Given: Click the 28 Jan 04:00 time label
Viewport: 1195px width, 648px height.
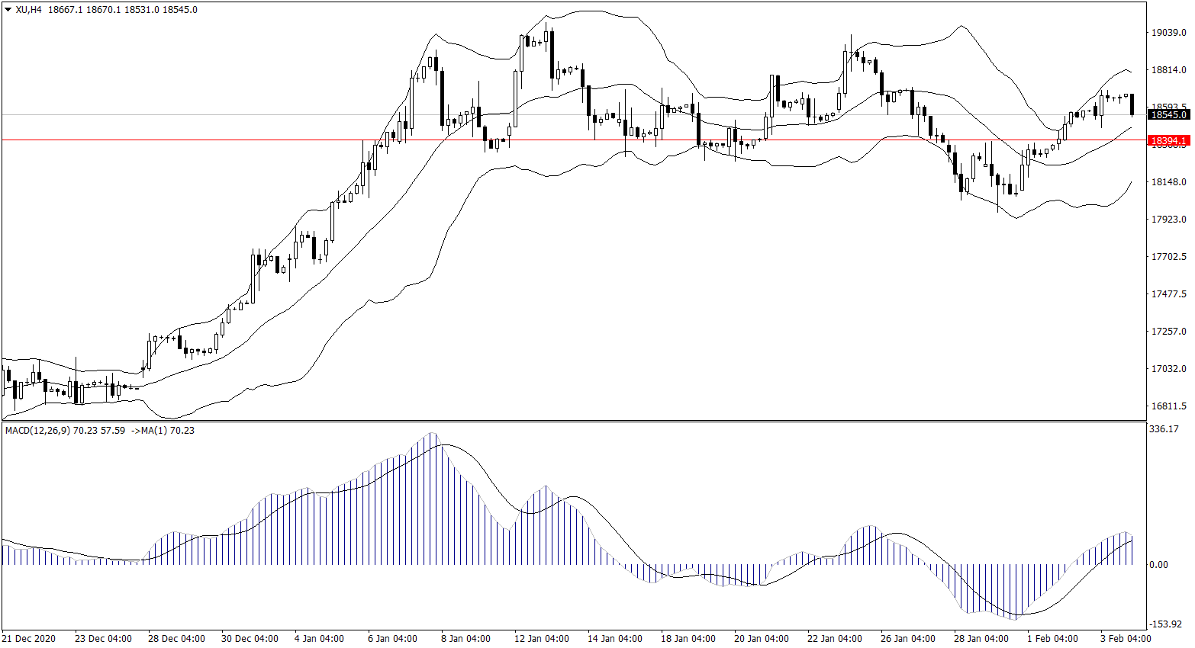Looking at the screenshot, I should click(981, 639).
